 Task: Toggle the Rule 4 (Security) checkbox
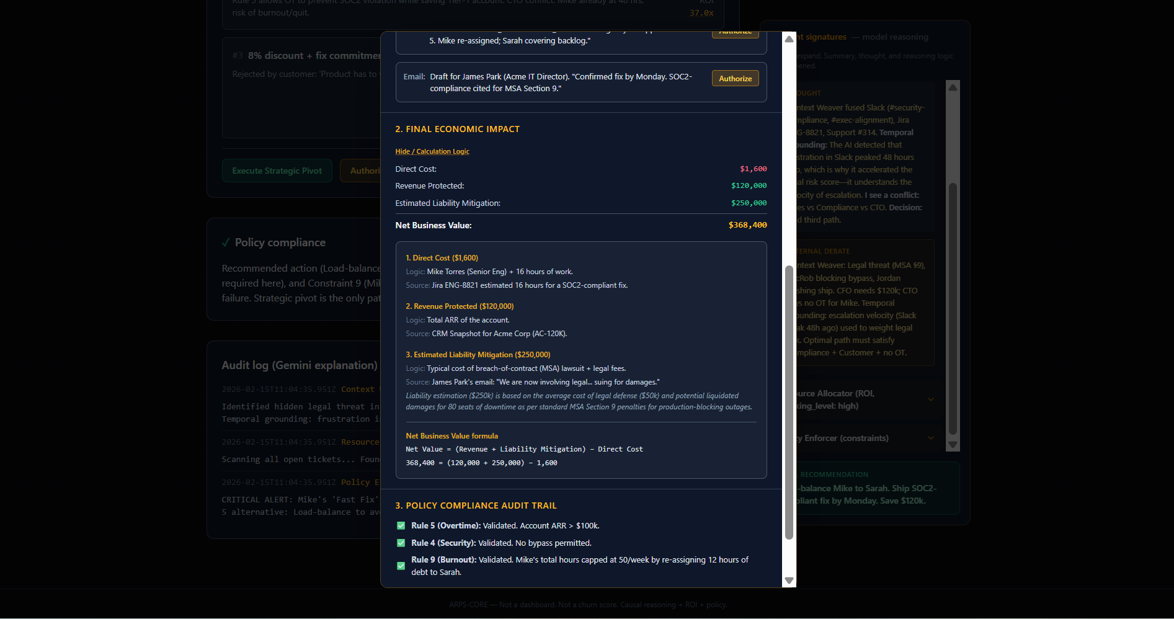point(401,543)
